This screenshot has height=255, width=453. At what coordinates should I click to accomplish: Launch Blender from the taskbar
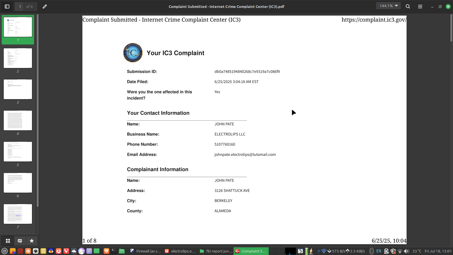click(x=28, y=251)
